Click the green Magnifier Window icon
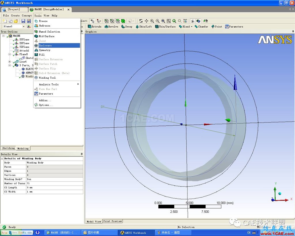Viewport: 295px width, 236px height. (174, 21)
